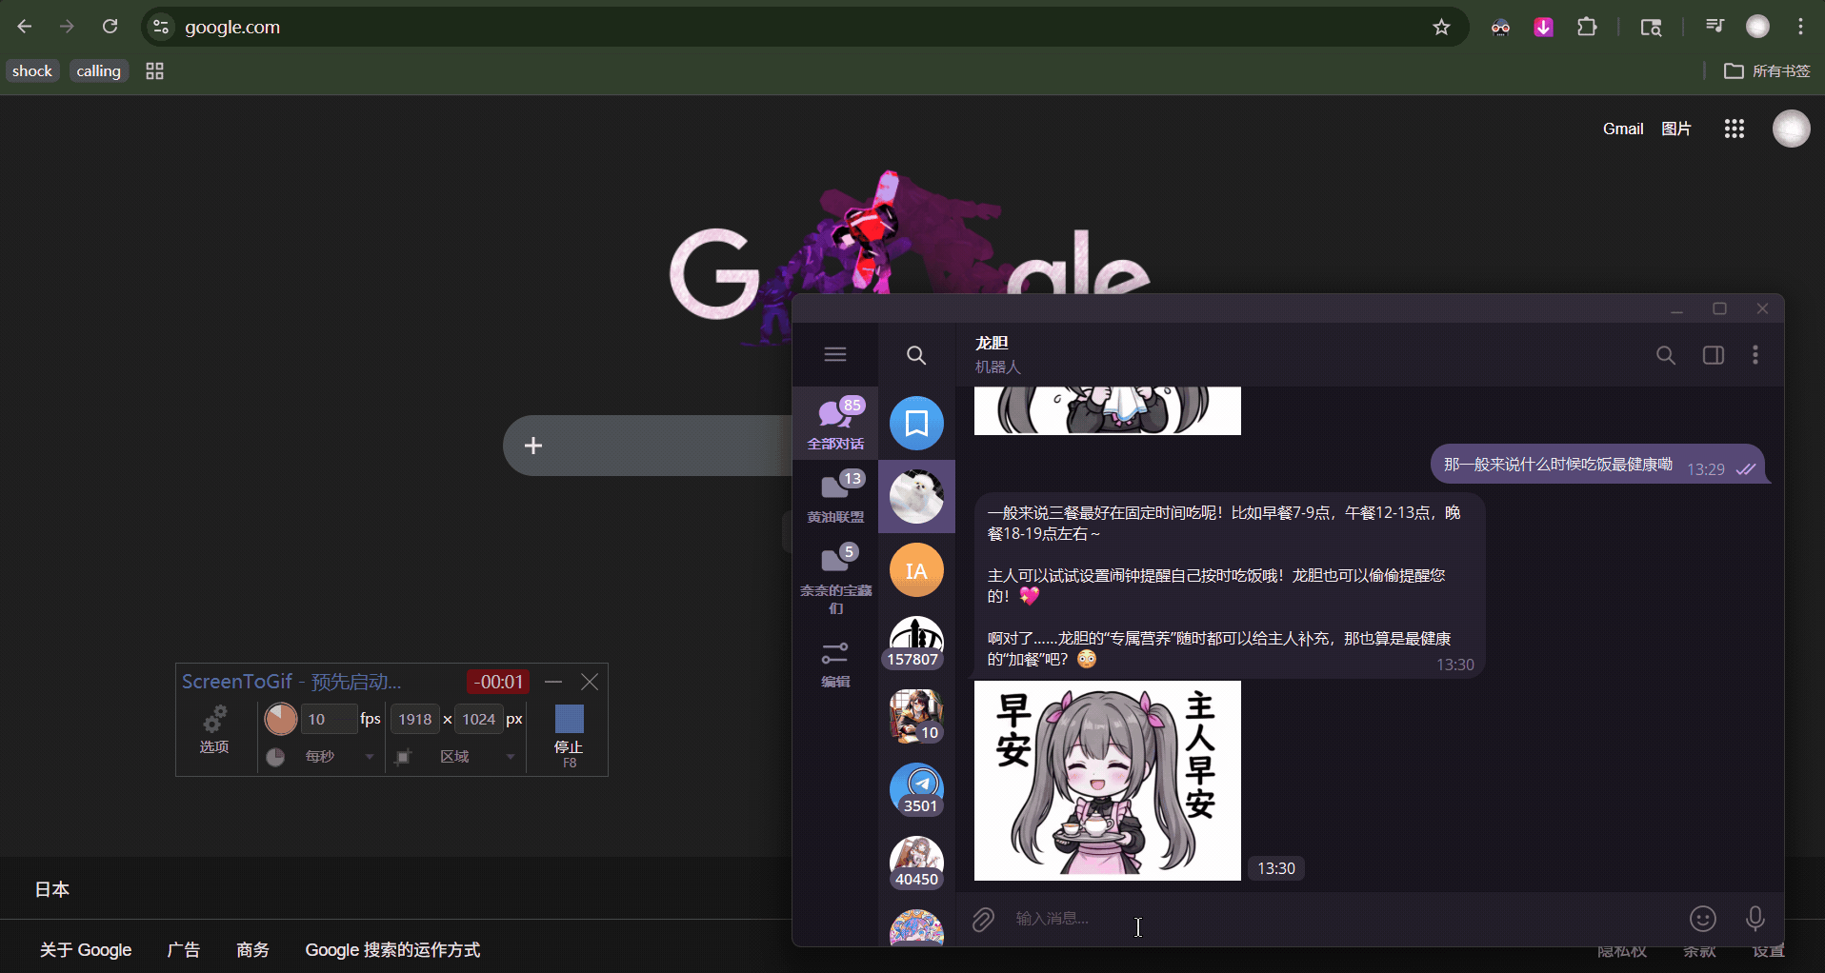
Task: Toggle capture frequency clock mode in ScreenToGif
Action: click(276, 756)
